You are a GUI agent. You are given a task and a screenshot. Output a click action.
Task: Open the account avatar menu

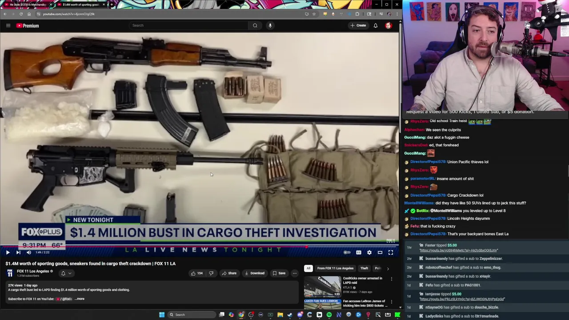point(389,25)
